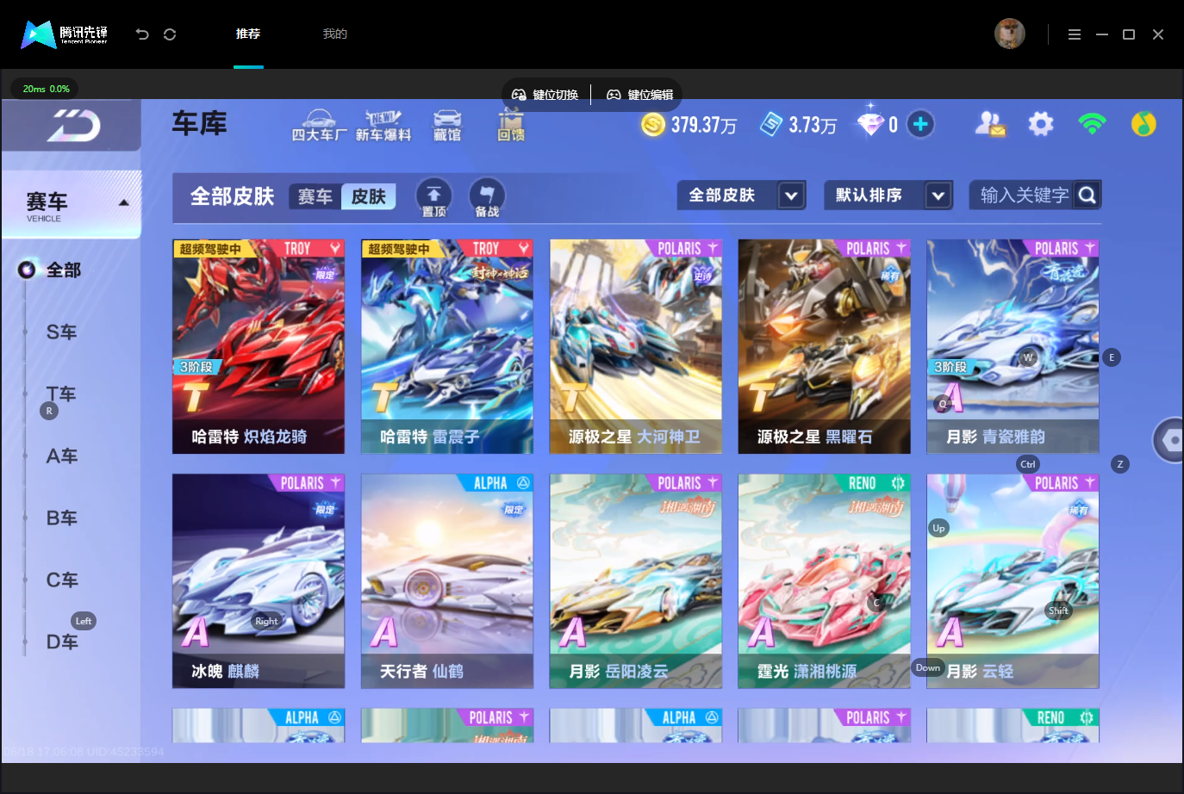Check the Wi-Fi signal icon
1184x794 pixels.
click(x=1092, y=125)
